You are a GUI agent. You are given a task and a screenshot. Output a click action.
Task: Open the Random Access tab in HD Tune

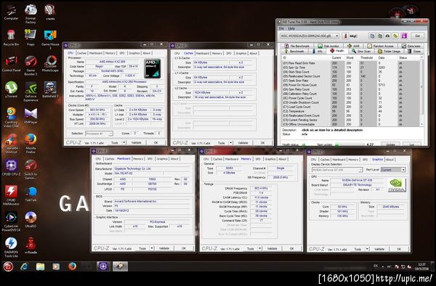(x=381, y=46)
